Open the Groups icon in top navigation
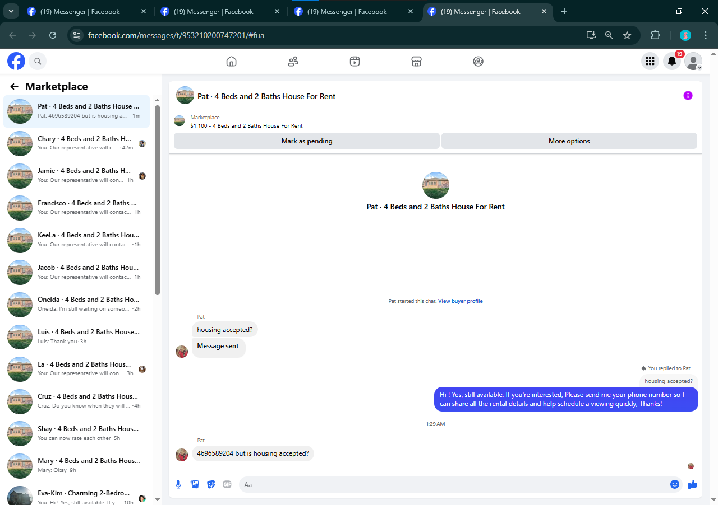This screenshot has height=505, width=718. (478, 62)
